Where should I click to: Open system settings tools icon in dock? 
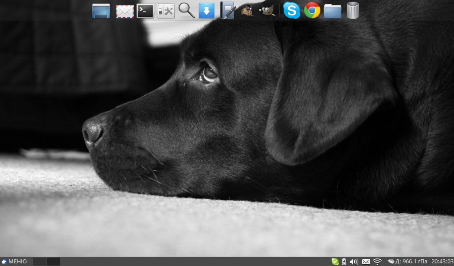pyautogui.click(x=166, y=11)
